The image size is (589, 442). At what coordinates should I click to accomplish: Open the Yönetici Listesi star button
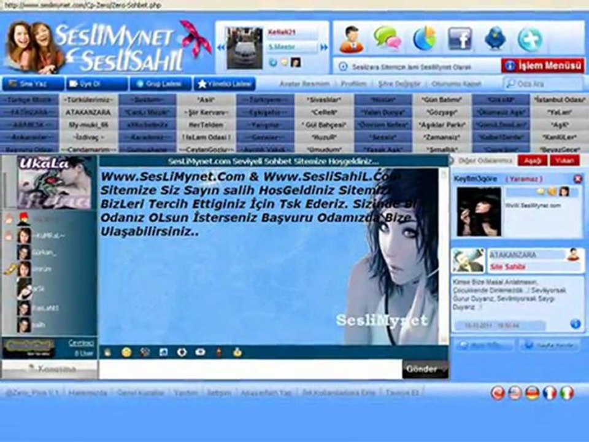[225, 84]
